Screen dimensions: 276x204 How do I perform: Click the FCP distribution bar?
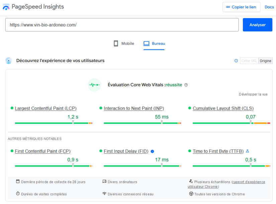[54, 166]
